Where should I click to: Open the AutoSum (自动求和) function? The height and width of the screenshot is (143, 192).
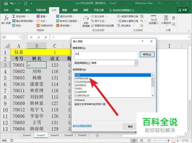(x=20, y=17)
